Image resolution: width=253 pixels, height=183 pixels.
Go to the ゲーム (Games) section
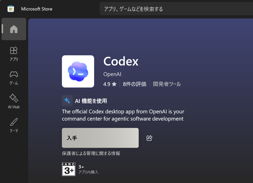14,78
